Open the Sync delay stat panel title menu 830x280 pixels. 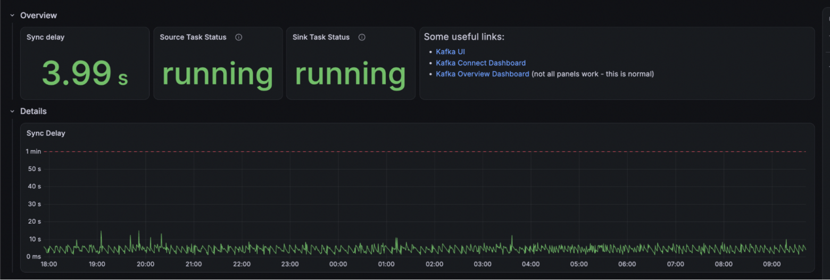45,37
